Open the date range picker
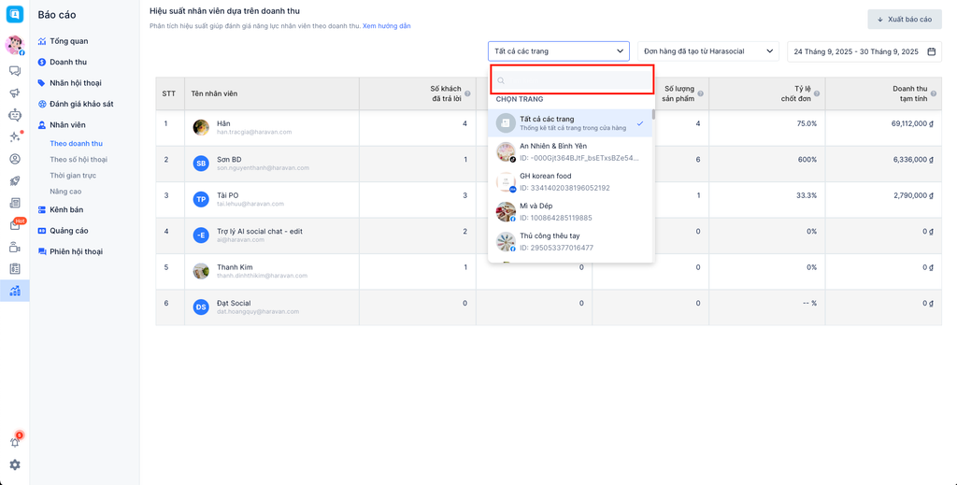This screenshot has width=957, height=485. 864,51
